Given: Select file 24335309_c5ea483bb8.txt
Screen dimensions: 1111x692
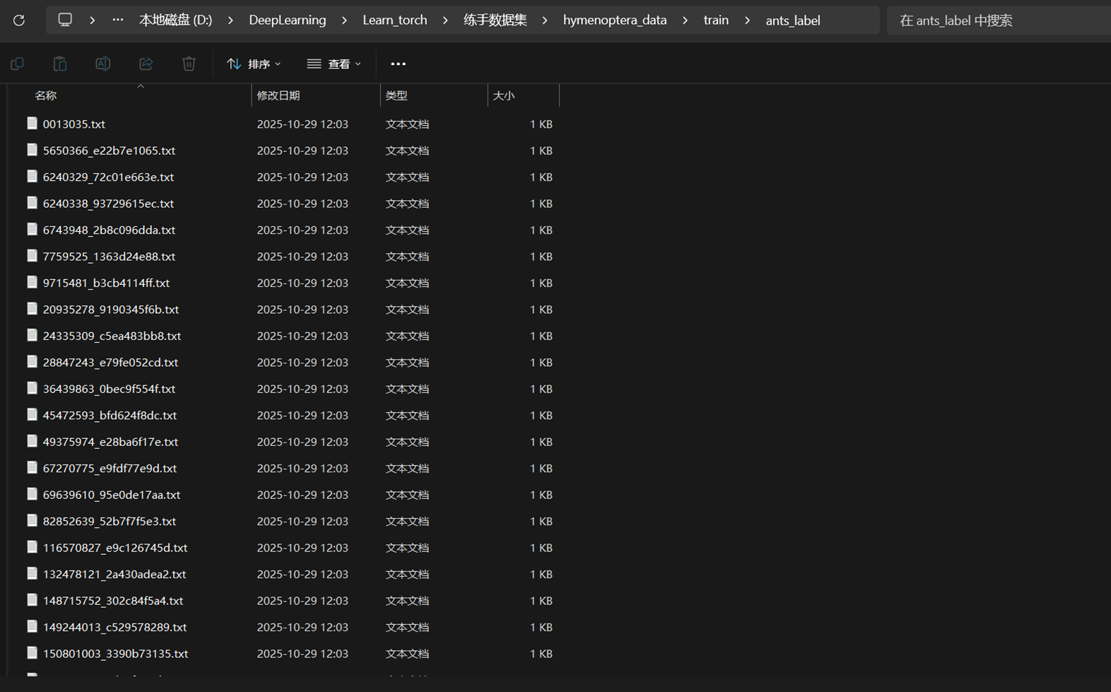Looking at the screenshot, I should [112, 336].
